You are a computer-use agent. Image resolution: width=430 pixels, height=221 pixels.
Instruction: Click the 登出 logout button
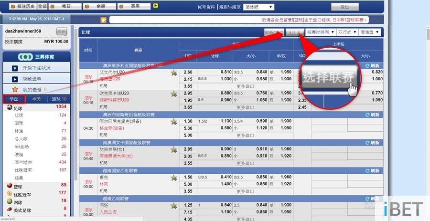click(x=344, y=7)
